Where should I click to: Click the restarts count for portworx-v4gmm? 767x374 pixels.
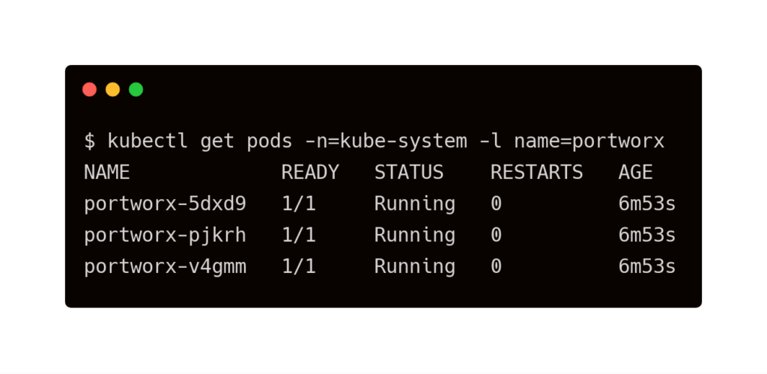click(496, 266)
